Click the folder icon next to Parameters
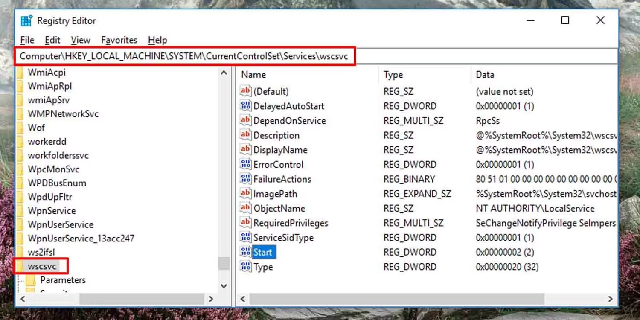This screenshot has width=640, height=320. (31, 280)
